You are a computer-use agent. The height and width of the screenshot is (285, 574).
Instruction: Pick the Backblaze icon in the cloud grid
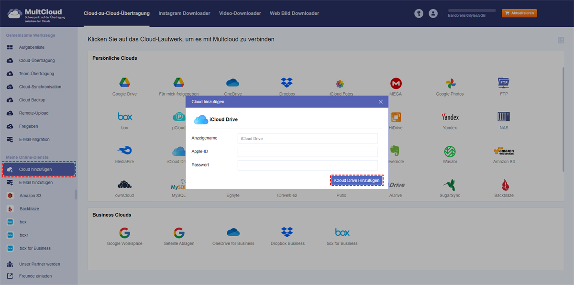(504, 185)
